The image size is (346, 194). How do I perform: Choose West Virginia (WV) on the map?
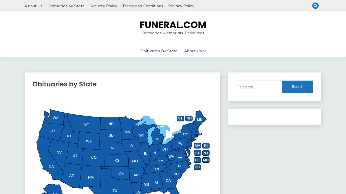pyautogui.click(x=171, y=157)
